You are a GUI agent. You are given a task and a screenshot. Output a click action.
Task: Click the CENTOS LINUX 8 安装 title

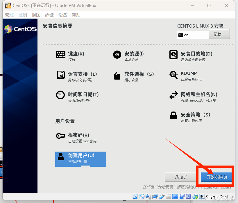click(x=200, y=26)
